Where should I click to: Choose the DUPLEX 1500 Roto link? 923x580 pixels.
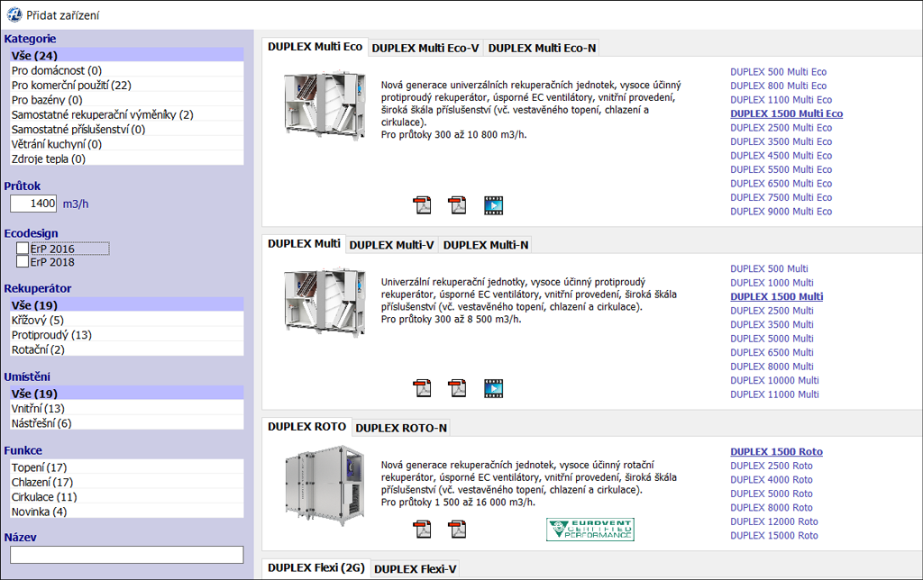776,452
